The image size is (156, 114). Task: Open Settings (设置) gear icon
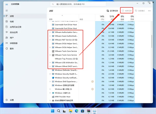[x=7, y=100]
